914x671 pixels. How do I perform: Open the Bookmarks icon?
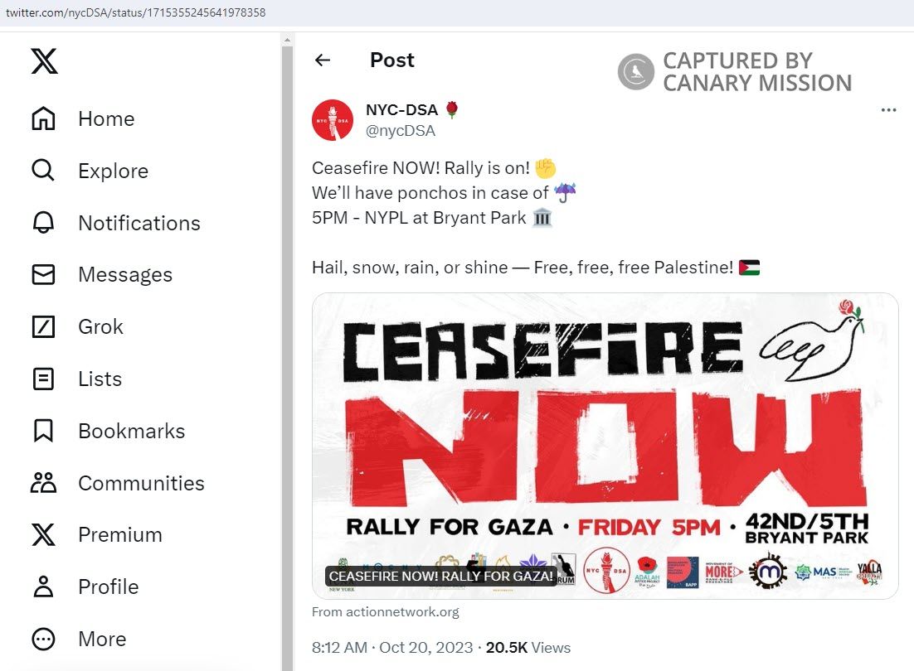click(43, 431)
